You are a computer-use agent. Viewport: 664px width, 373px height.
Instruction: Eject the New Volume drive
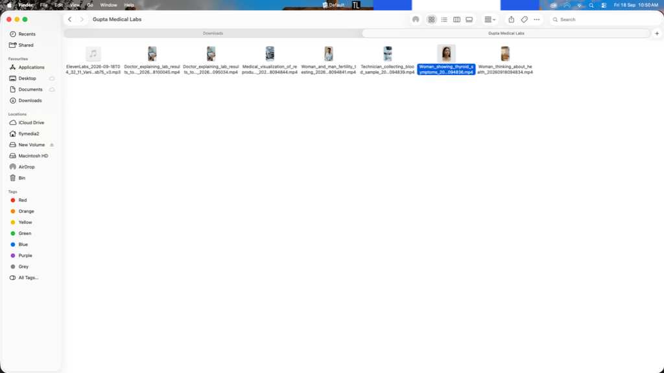(52, 144)
